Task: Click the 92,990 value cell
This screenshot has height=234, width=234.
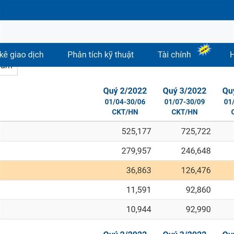Action: pyautogui.click(x=198, y=209)
